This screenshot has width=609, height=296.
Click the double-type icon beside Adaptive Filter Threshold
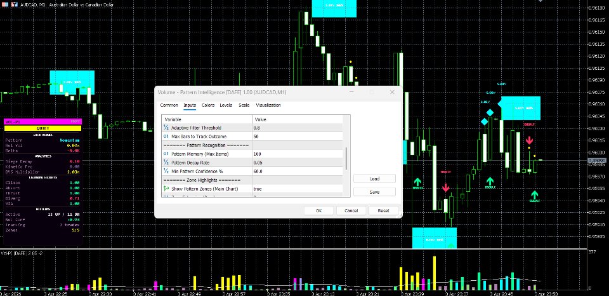pyautogui.click(x=166, y=128)
